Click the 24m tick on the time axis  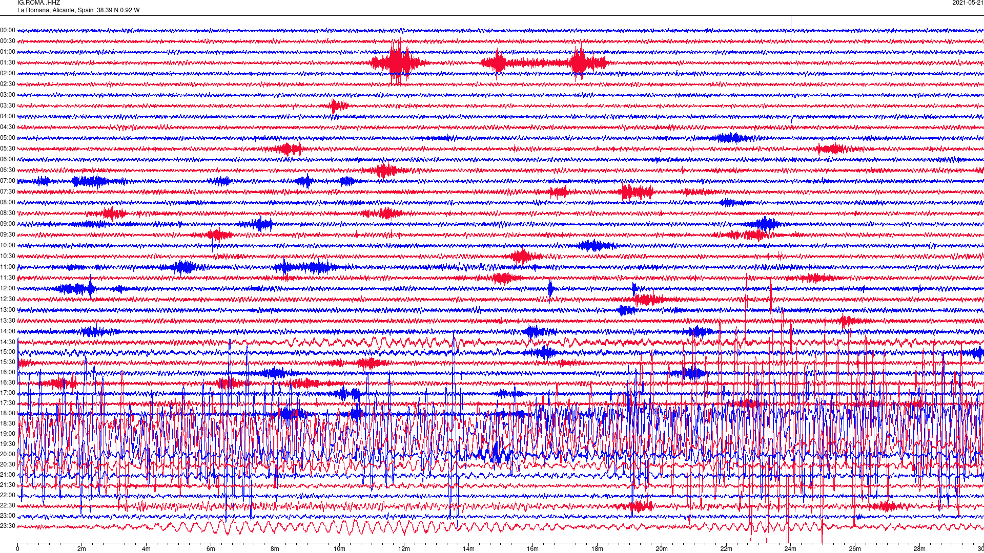(x=790, y=549)
